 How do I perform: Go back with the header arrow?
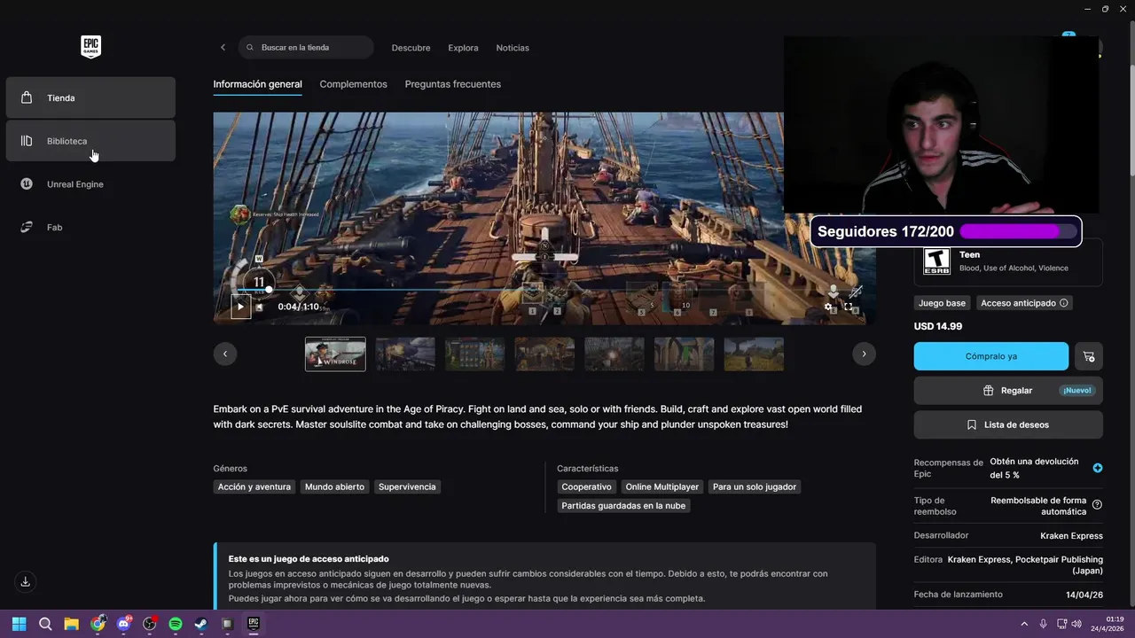pos(223,47)
